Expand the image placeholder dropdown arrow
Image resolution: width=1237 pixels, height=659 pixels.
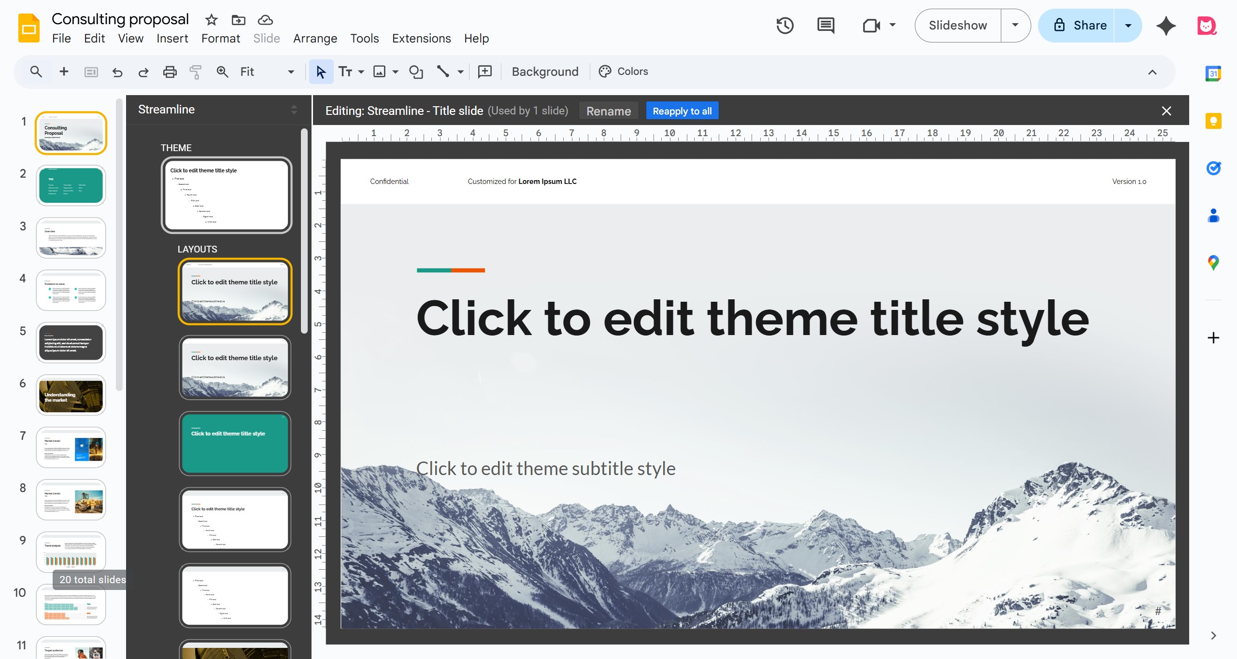tap(396, 72)
